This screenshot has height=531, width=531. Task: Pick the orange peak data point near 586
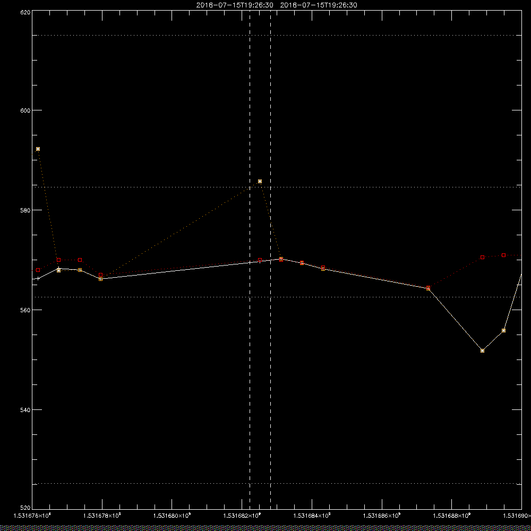click(x=260, y=182)
